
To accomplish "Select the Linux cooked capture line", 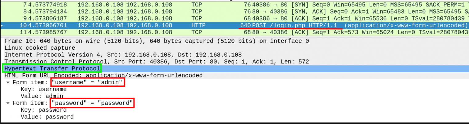I will (40, 48).
